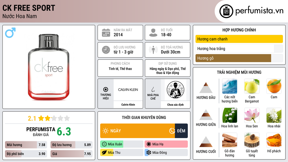The image size is (288, 162).
Task: Click the Calvin Klein brand name label
Action: (128, 105)
